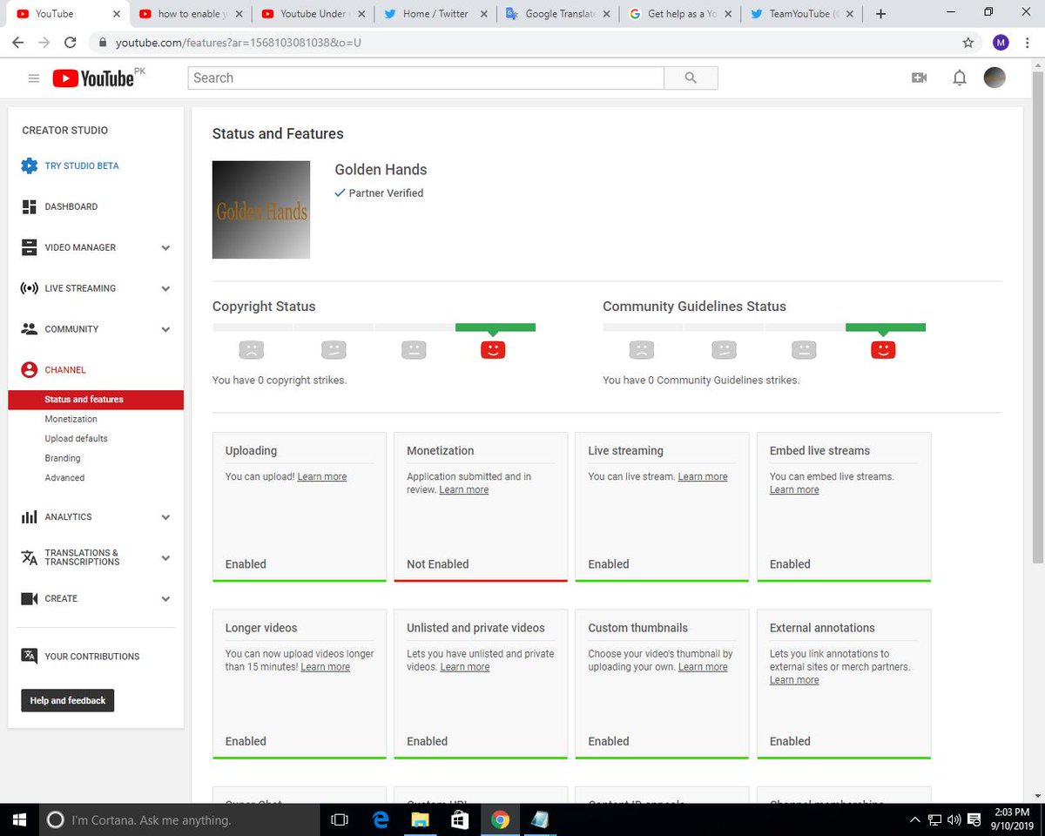Click the Try Studio Beta gear icon
The width and height of the screenshot is (1045, 836).
tap(30, 165)
